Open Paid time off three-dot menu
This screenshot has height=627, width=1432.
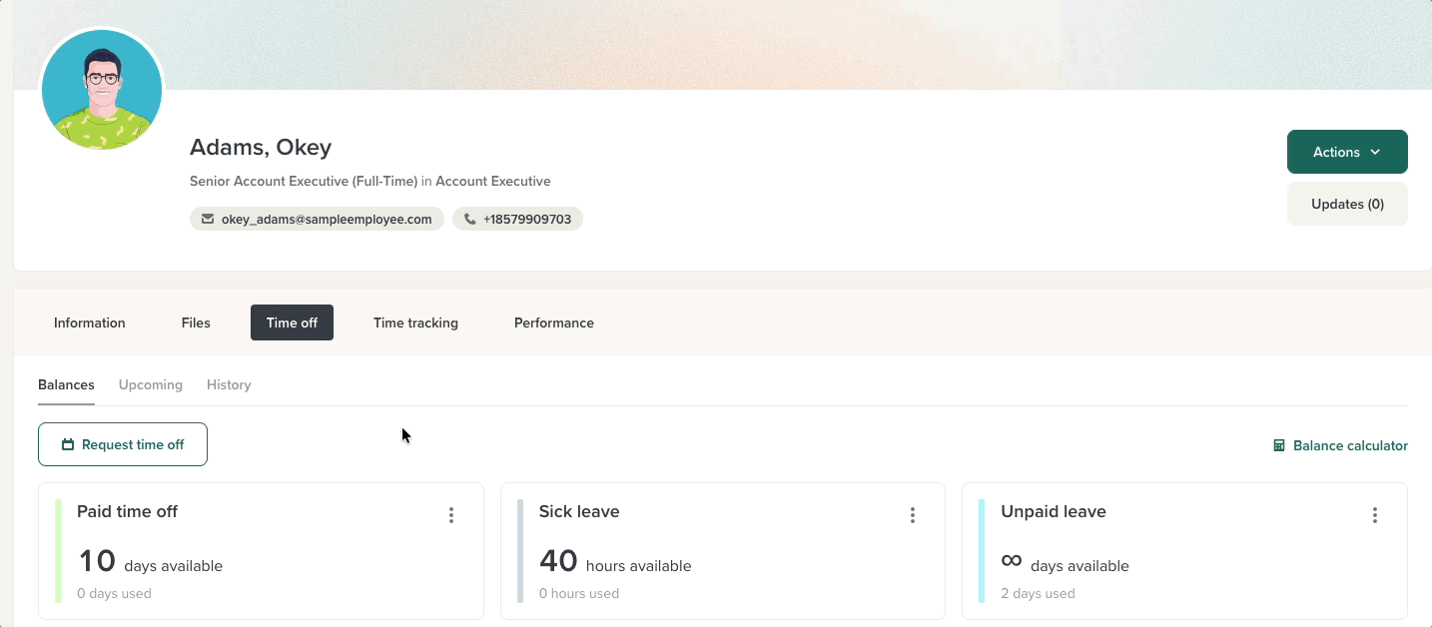(x=451, y=515)
